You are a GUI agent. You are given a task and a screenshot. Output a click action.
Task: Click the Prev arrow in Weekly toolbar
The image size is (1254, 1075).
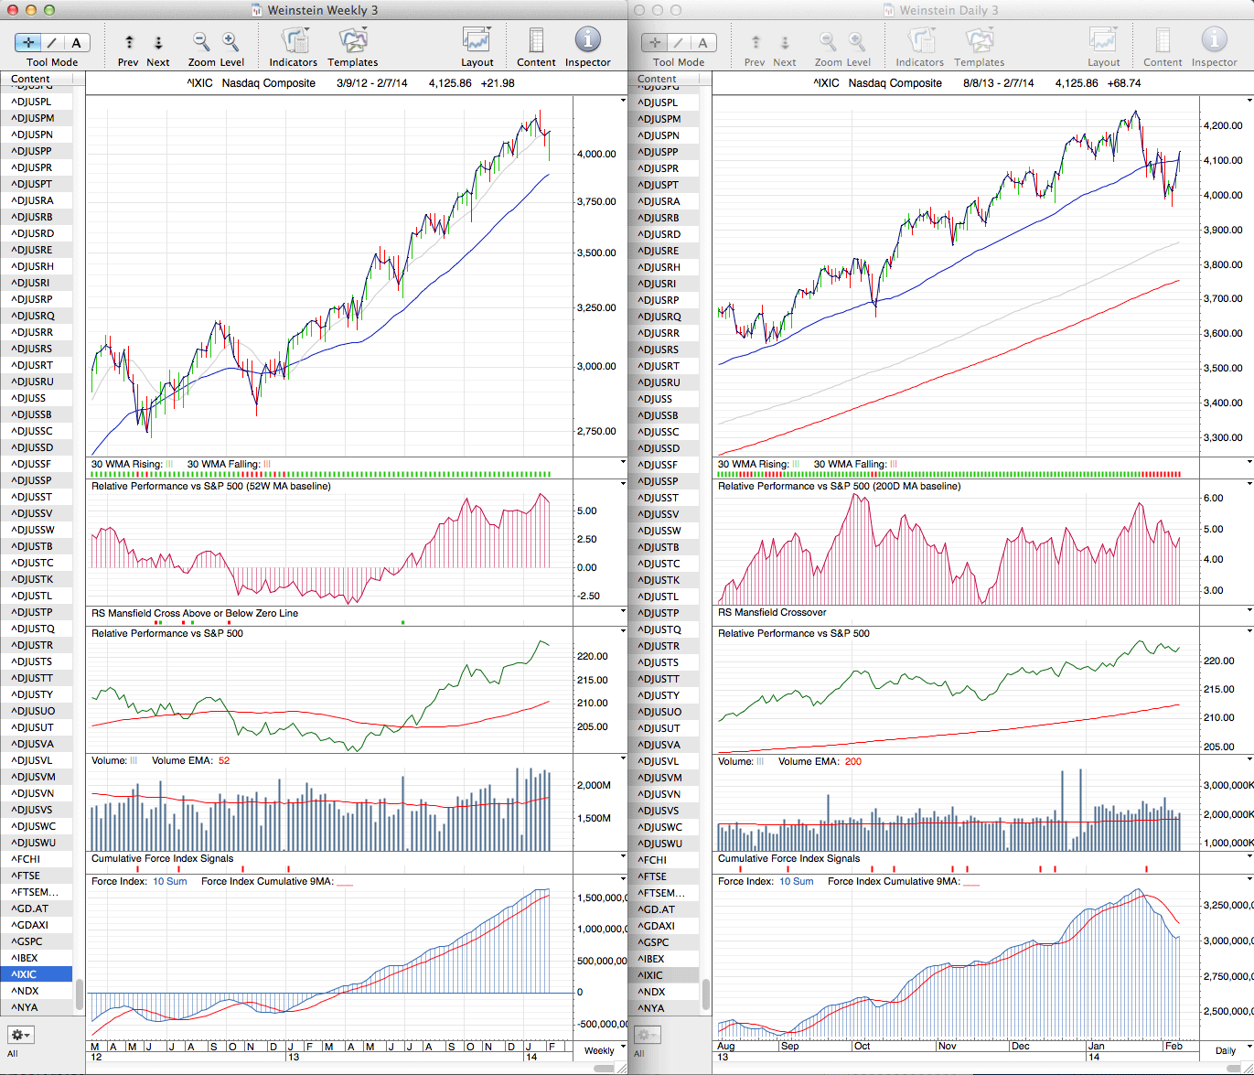129,42
